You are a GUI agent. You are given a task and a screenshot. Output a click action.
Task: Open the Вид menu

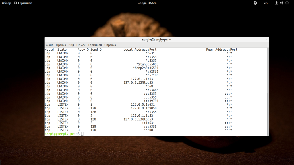click(x=71, y=45)
